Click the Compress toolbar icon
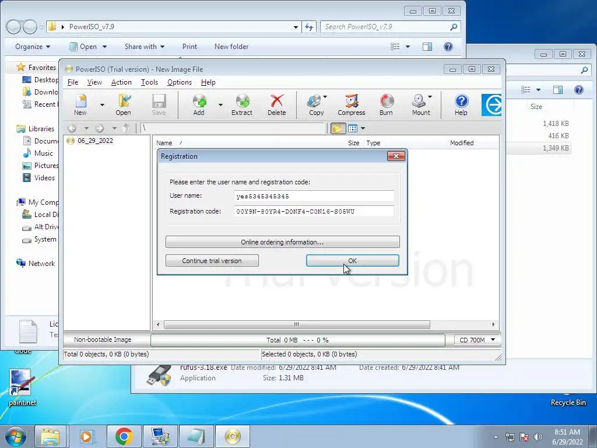Image resolution: width=597 pixels, height=448 pixels. (x=351, y=104)
